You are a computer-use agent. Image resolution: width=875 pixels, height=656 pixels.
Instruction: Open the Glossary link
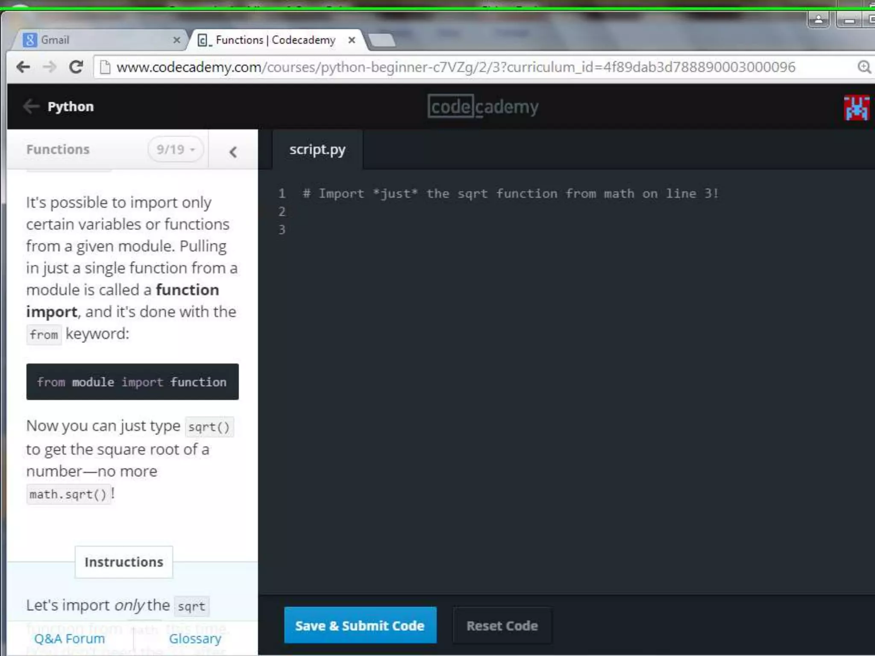pos(195,638)
